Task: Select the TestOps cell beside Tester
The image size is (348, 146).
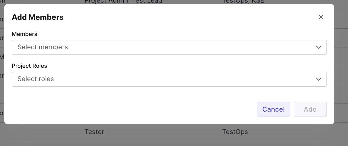Action: point(235,132)
